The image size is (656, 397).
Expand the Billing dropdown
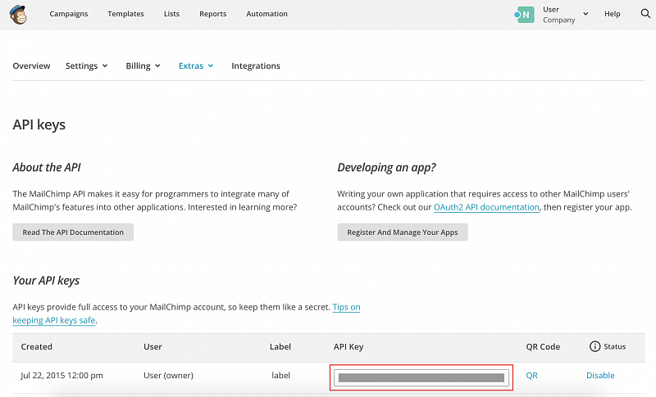pyautogui.click(x=143, y=66)
